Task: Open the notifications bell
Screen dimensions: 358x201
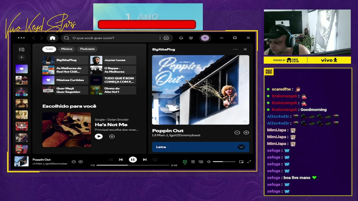Action: click(x=181, y=38)
